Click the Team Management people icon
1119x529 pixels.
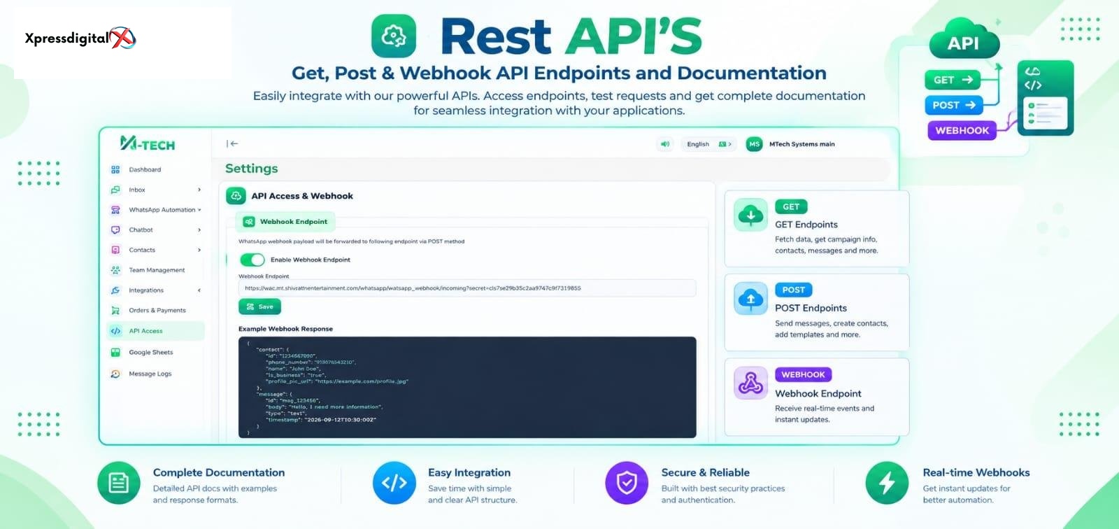[115, 270]
